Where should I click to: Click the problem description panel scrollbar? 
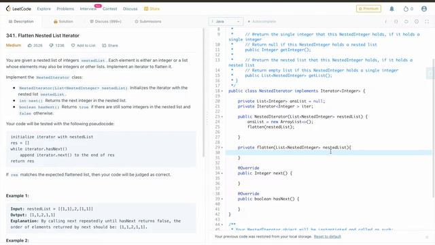(x=204, y=92)
